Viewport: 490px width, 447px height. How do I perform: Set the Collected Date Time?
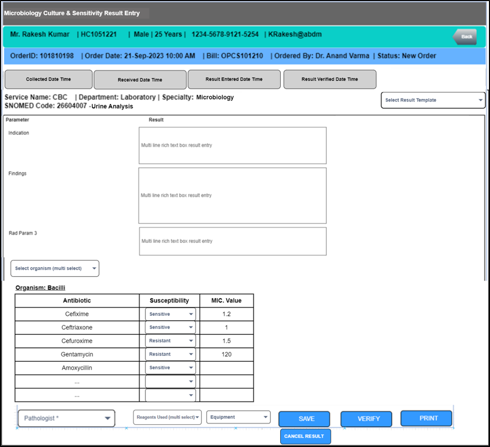click(49, 79)
